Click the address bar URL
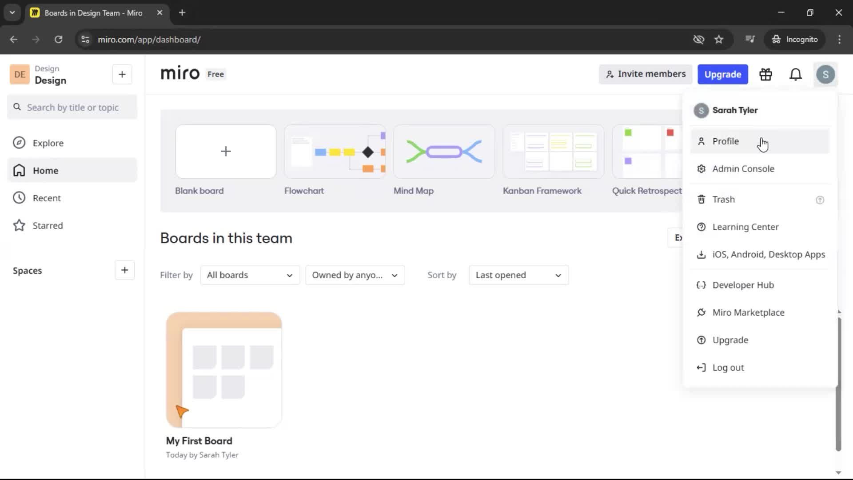This screenshot has width=853, height=480. pyautogui.click(x=149, y=40)
